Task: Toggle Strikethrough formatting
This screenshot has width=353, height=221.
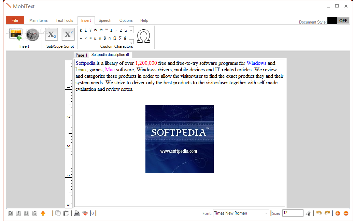Action: [35, 213]
